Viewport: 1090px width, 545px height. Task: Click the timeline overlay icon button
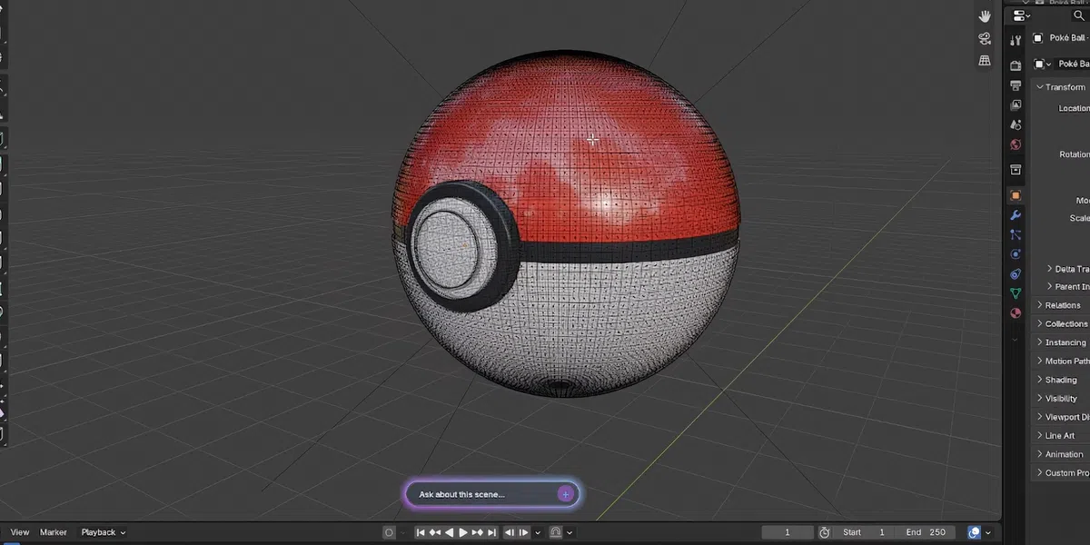tap(975, 532)
